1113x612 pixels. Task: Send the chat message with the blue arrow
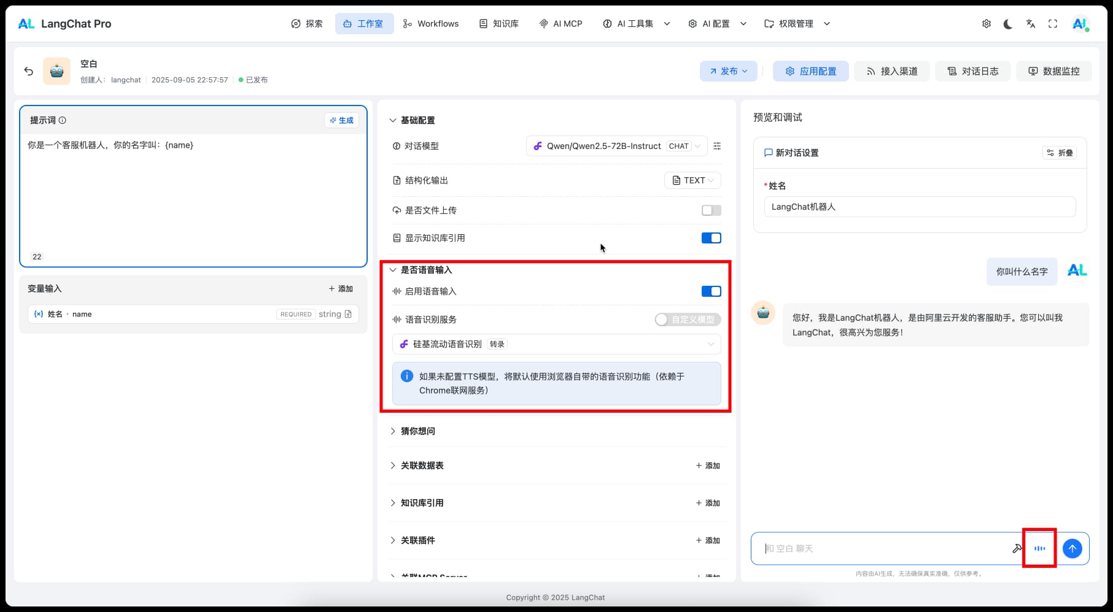click(x=1072, y=548)
